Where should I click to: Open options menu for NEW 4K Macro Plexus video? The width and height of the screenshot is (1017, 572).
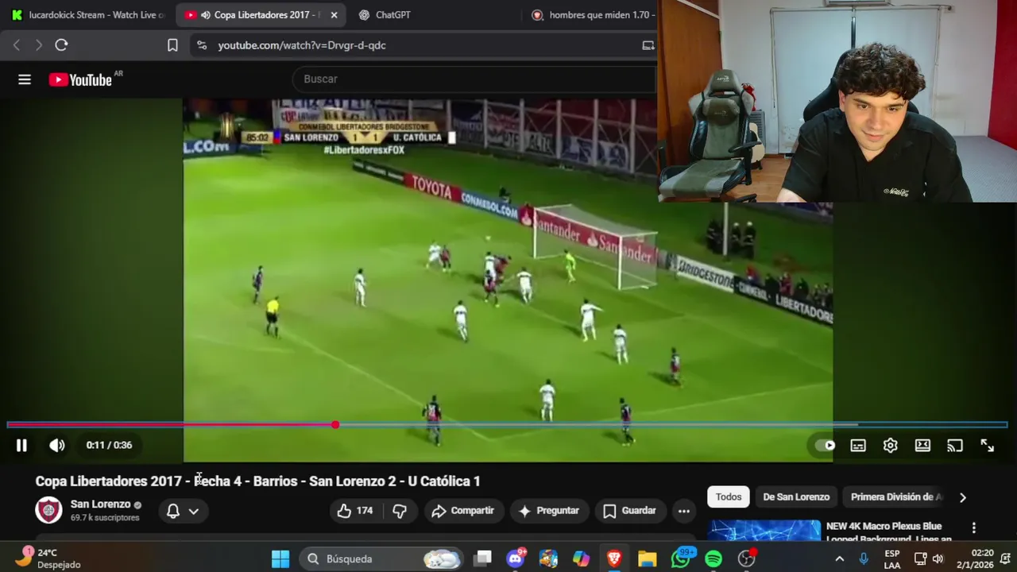coord(973,528)
